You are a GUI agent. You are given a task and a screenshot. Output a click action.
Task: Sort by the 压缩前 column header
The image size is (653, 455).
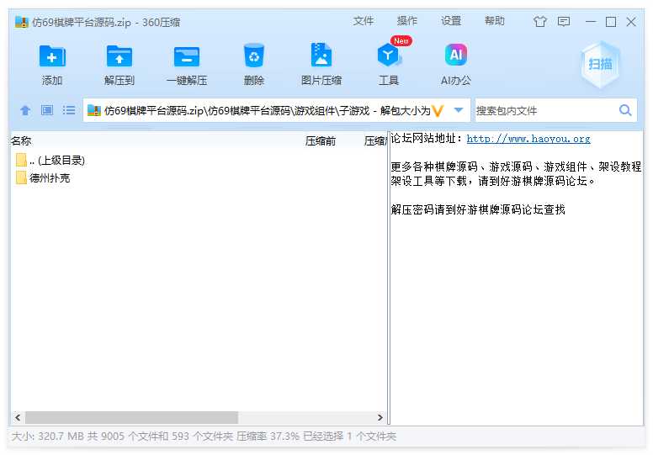point(321,141)
